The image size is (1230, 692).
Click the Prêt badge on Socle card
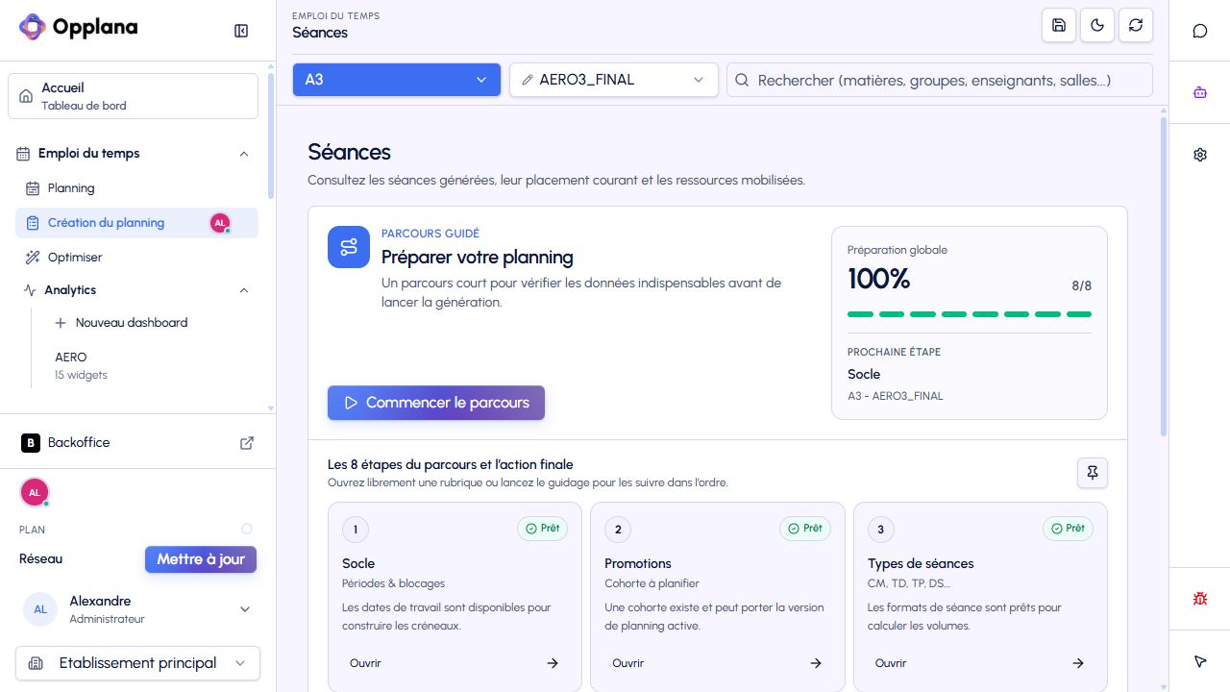pos(543,528)
